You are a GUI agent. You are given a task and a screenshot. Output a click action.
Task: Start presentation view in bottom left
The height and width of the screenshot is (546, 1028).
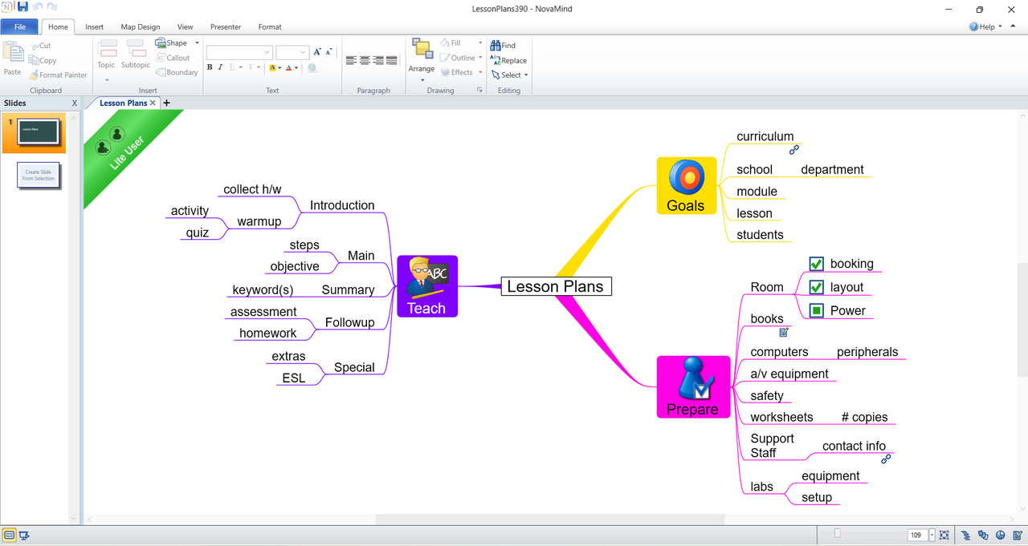point(24,536)
